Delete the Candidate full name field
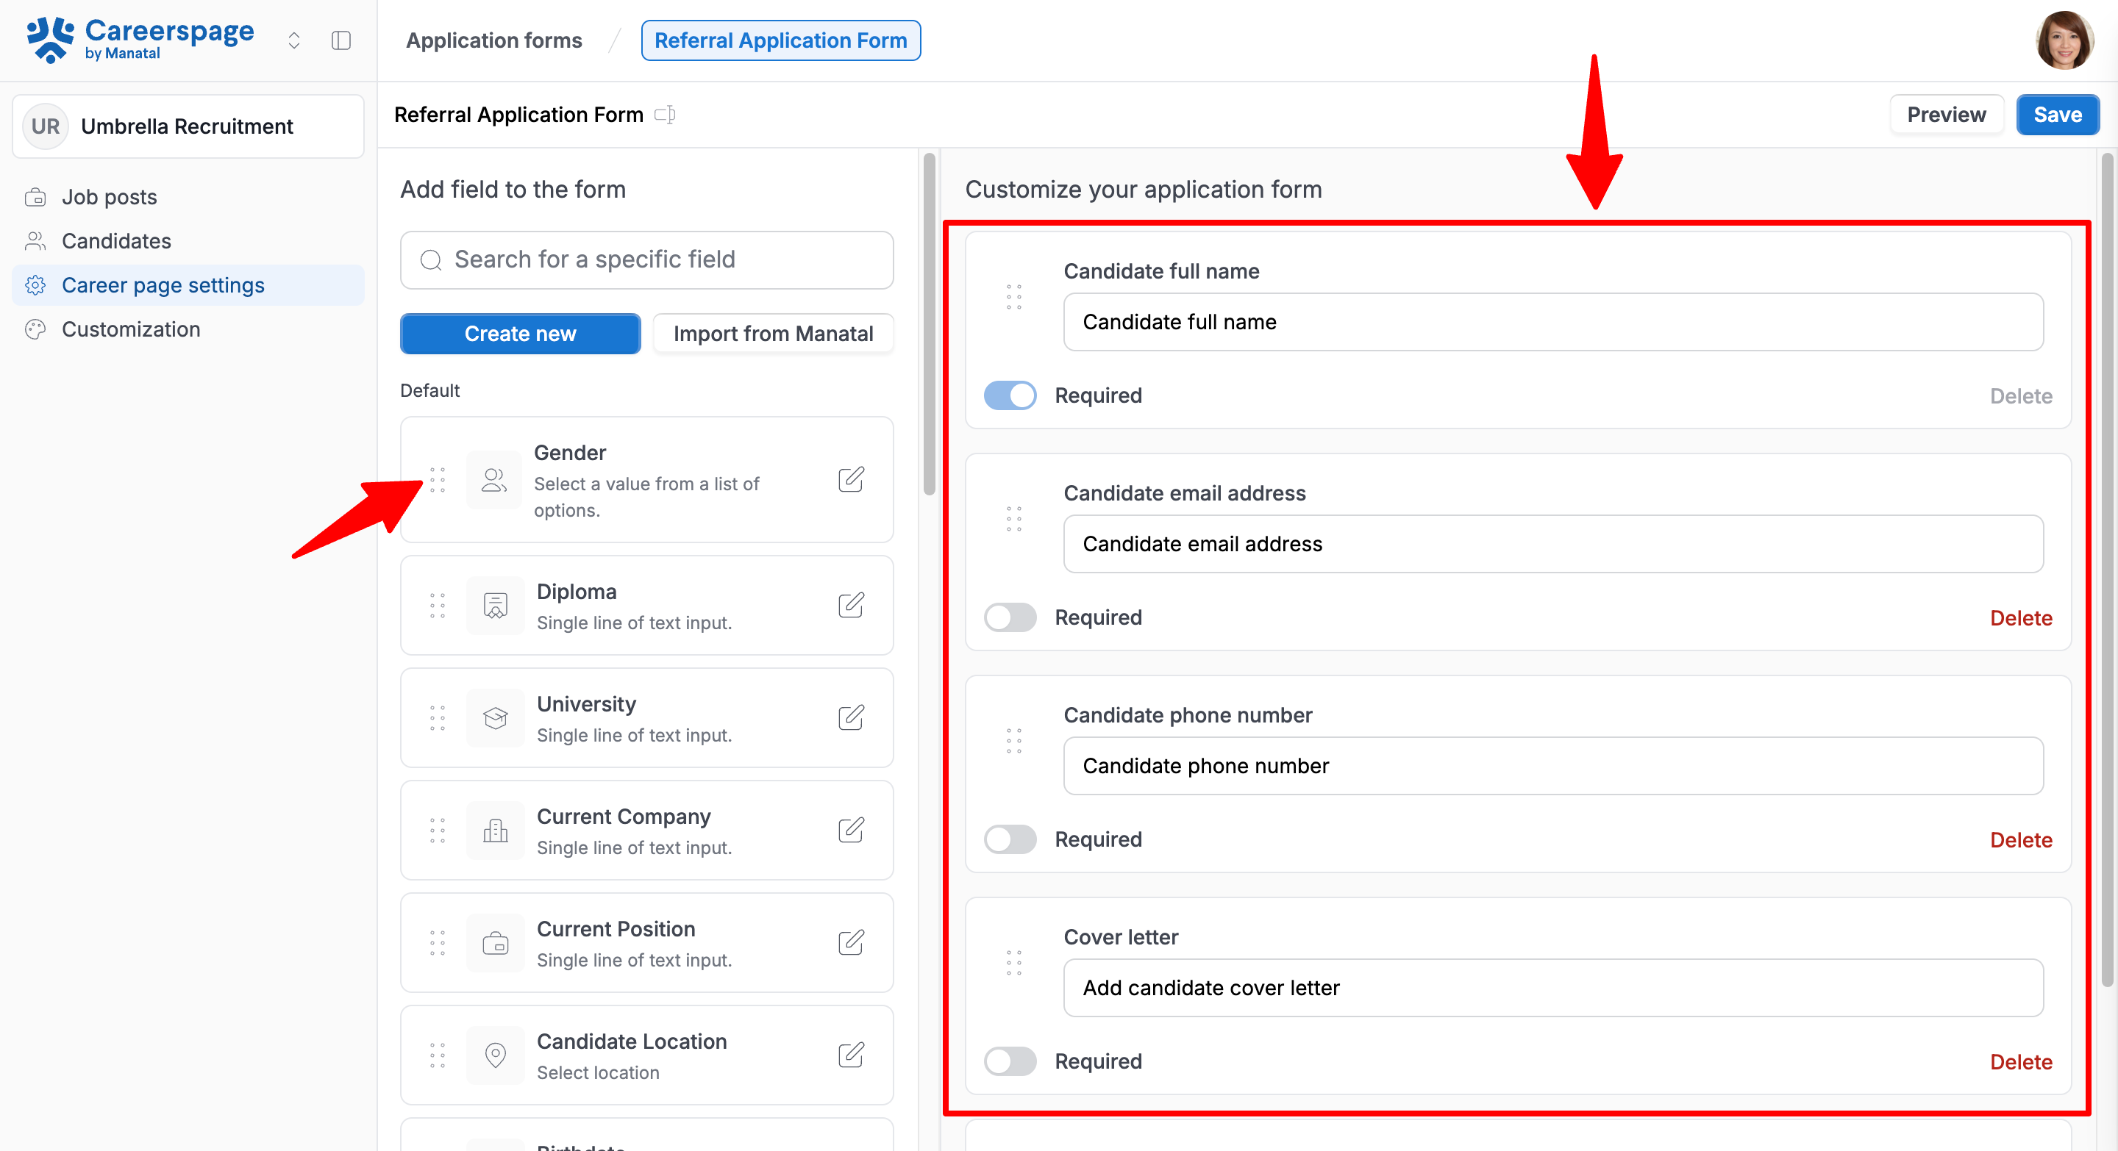The height and width of the screenshot is (1151, 2118). pyautogui.click(x=2021, y=396)
